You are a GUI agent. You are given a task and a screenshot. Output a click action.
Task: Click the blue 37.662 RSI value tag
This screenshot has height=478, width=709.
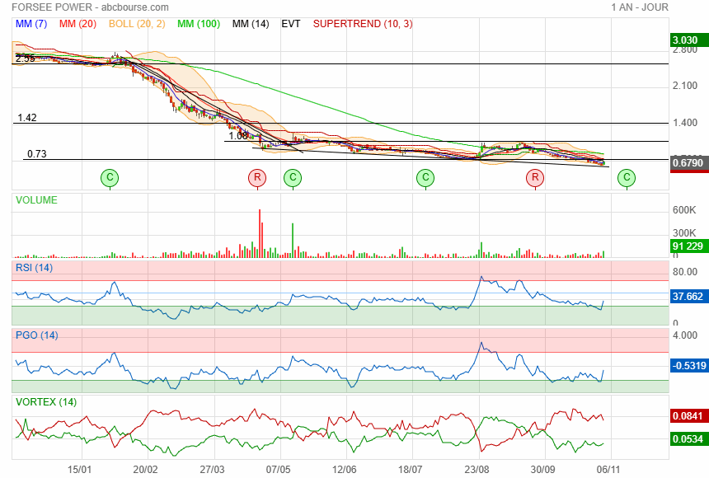click(688, 297)
